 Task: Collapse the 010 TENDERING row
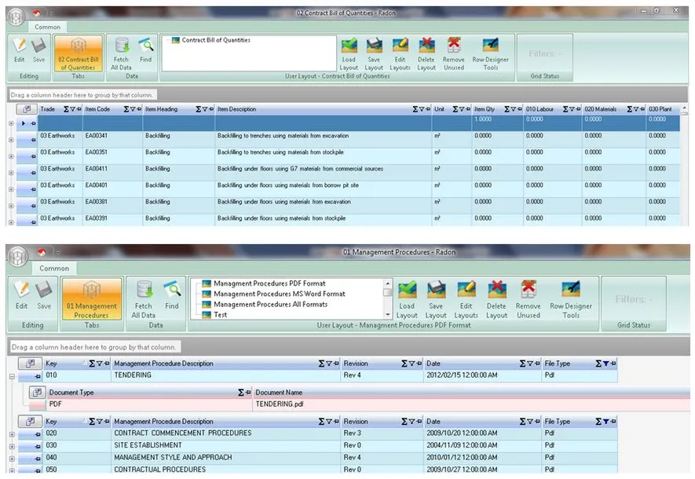coord(12,377)
